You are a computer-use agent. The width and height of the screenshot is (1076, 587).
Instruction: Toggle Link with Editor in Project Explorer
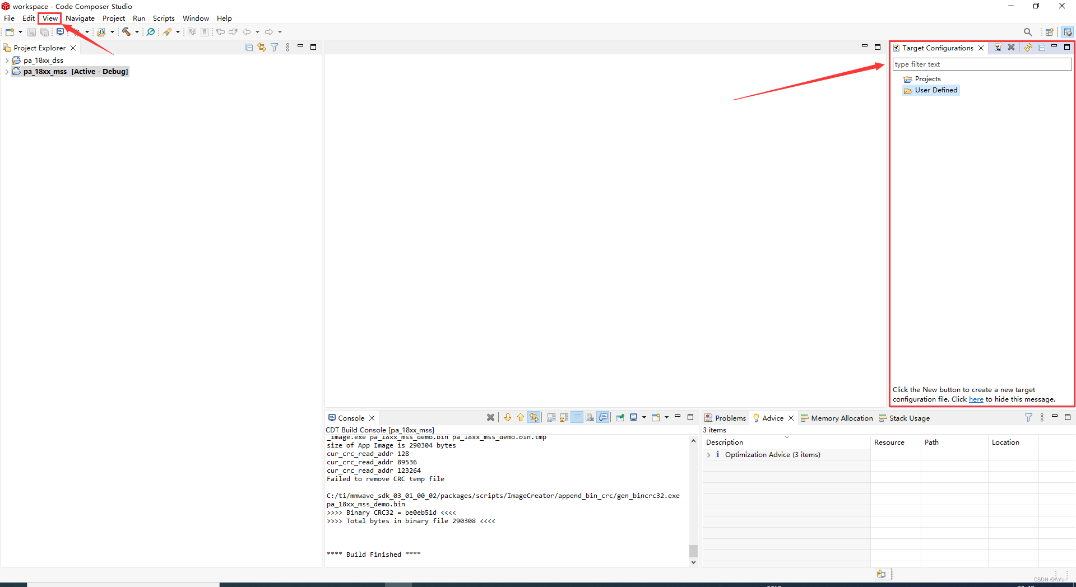pos(262,48)
